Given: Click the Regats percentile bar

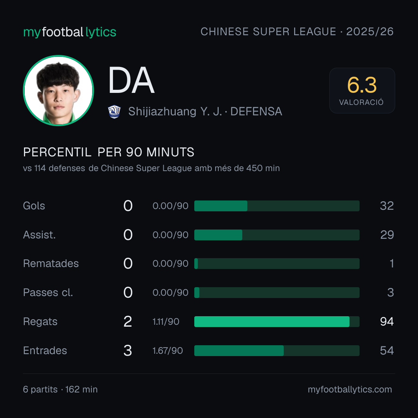Looking at the screenshot, I should [277, 322].
